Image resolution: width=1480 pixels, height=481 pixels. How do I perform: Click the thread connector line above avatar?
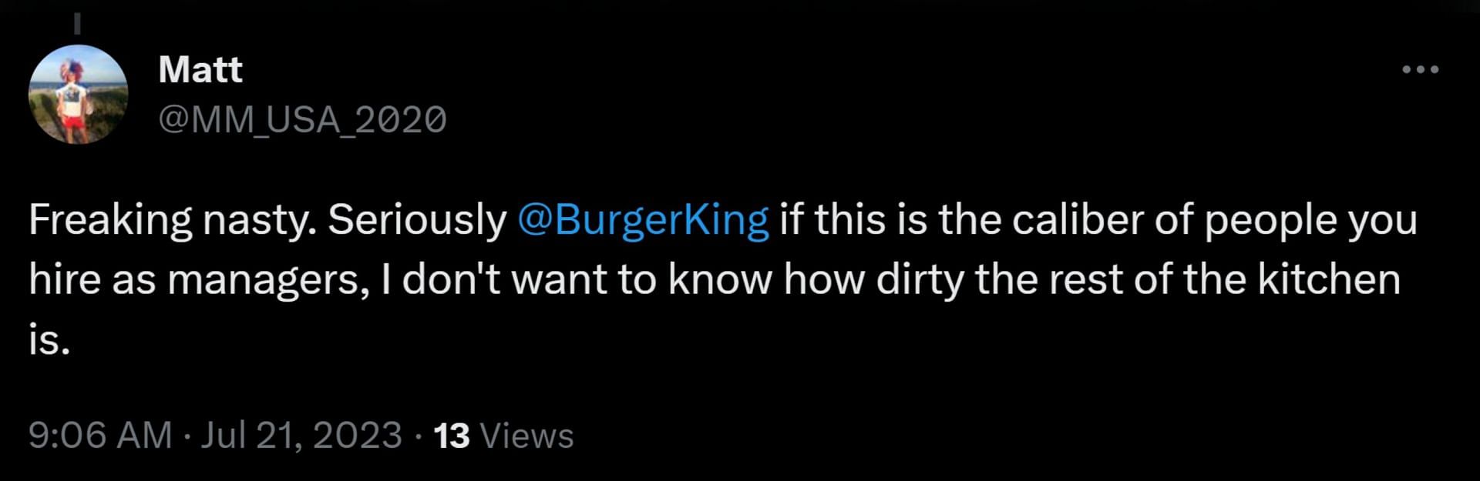[77, 23]
